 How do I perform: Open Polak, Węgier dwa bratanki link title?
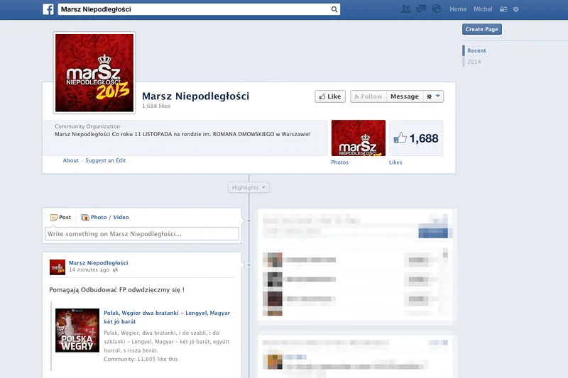pyautogui.click(x=167, y=317)
